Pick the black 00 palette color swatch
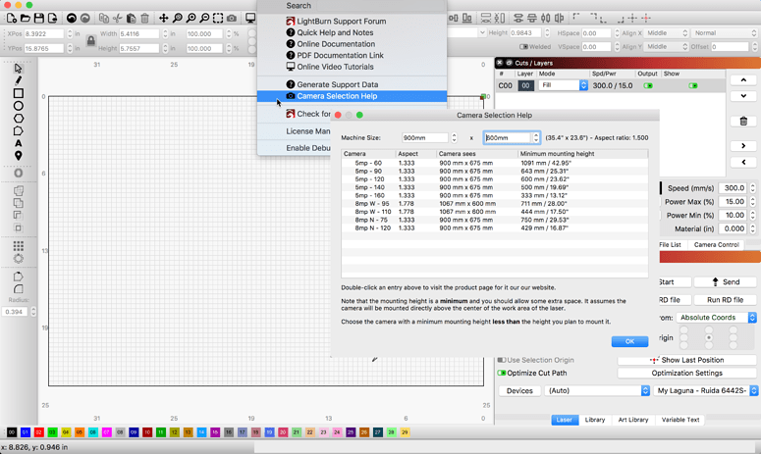761x454 pixels. (12, 432)
